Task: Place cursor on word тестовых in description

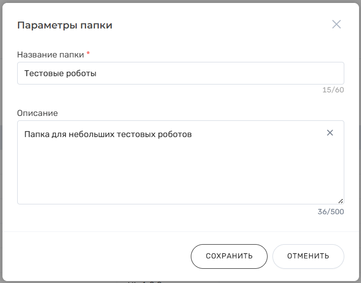Action: pos(135,134)
